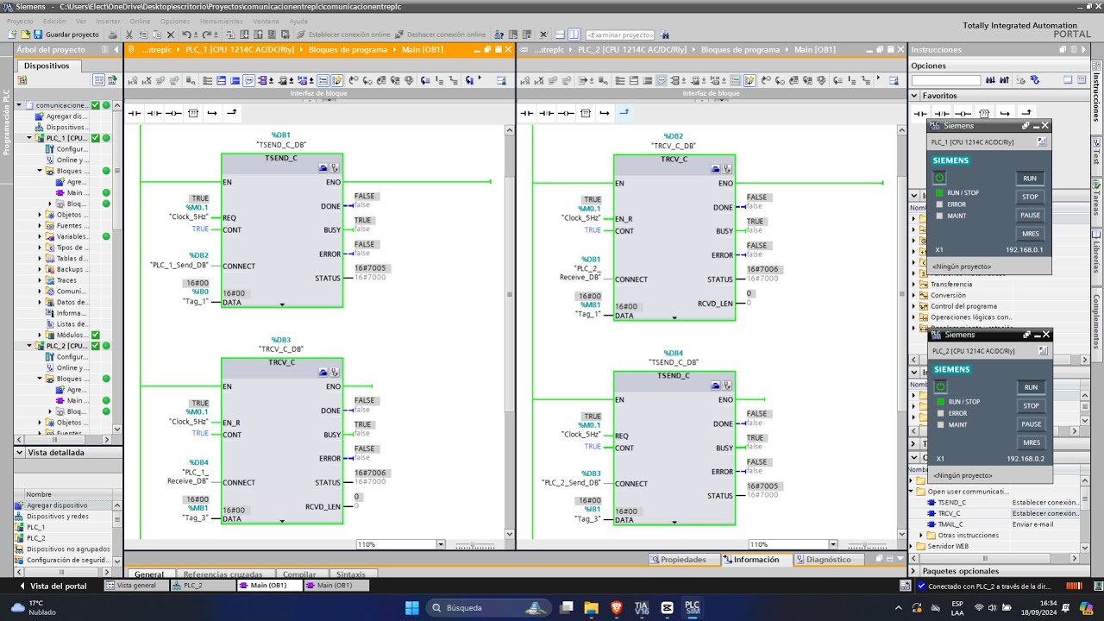The height and width of the screenshot is (621, 1104).
Task: Click instruction search field under Opciones
Action: 946,80
